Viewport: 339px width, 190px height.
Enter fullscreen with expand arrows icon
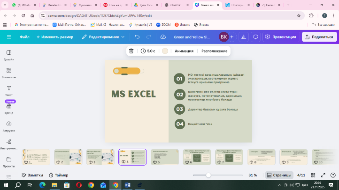tap(323, 175)
